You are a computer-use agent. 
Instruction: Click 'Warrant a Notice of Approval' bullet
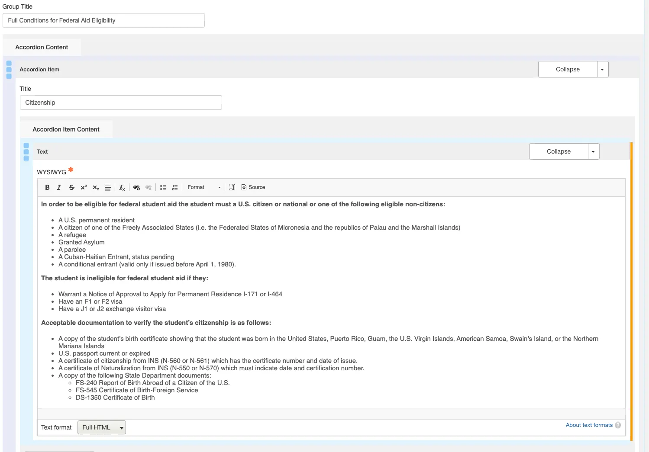pyautogui.click(x=170, y=294)
